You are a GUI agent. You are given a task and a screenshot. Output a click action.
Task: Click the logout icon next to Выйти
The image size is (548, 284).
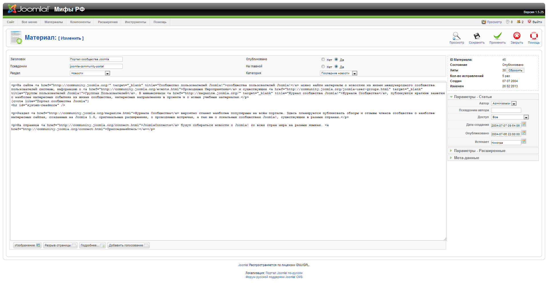pyautogui.click(x=529, y=21)
